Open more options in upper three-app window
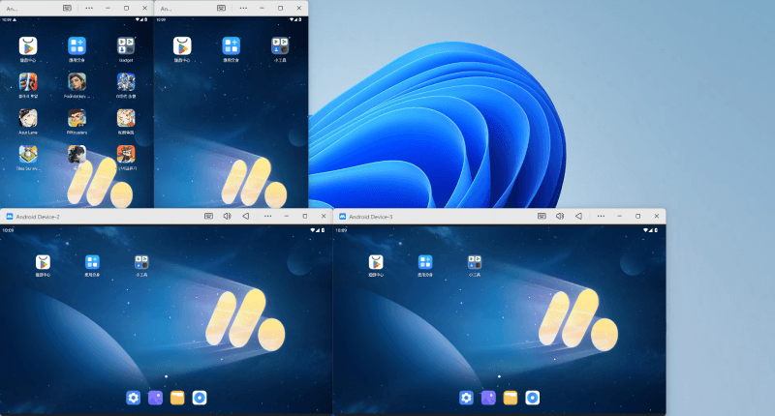Screen dimensions: 775x416 pos(243,8)
